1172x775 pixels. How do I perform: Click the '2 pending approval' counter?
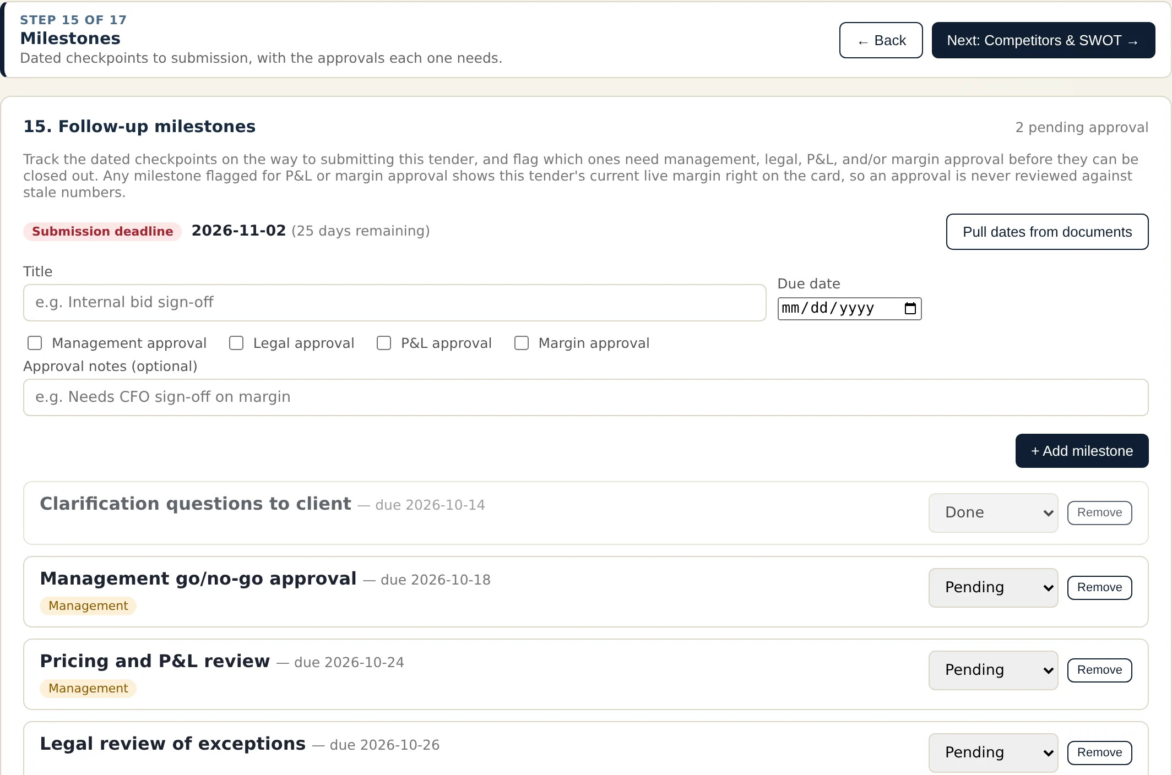tap(1082, 127)
